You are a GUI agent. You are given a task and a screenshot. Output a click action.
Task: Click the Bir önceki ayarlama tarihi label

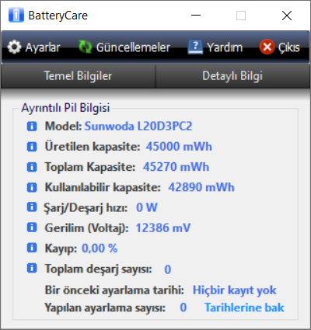click(114, 290)
